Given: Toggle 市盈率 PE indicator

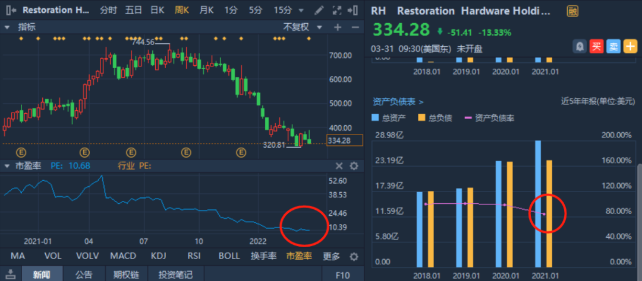Looking at the screenshot, I should click(299, 256).
